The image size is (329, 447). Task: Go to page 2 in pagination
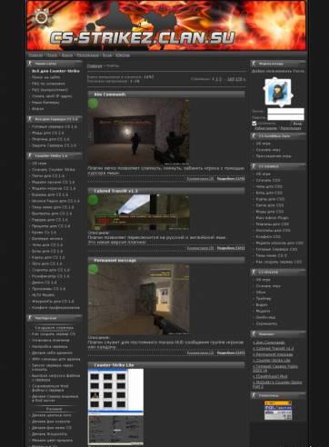click(x=216, y=79)
